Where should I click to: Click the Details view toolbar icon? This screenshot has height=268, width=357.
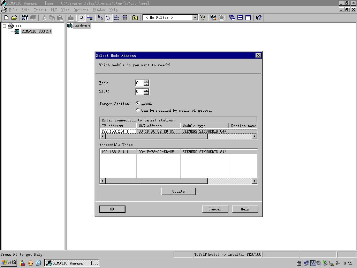tap(124, 18)
